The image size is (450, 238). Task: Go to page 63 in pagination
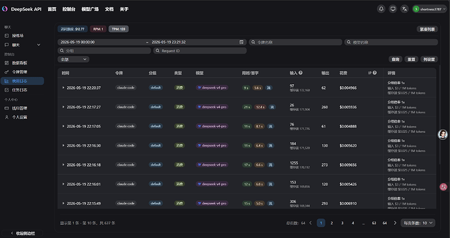pos(374,223)
